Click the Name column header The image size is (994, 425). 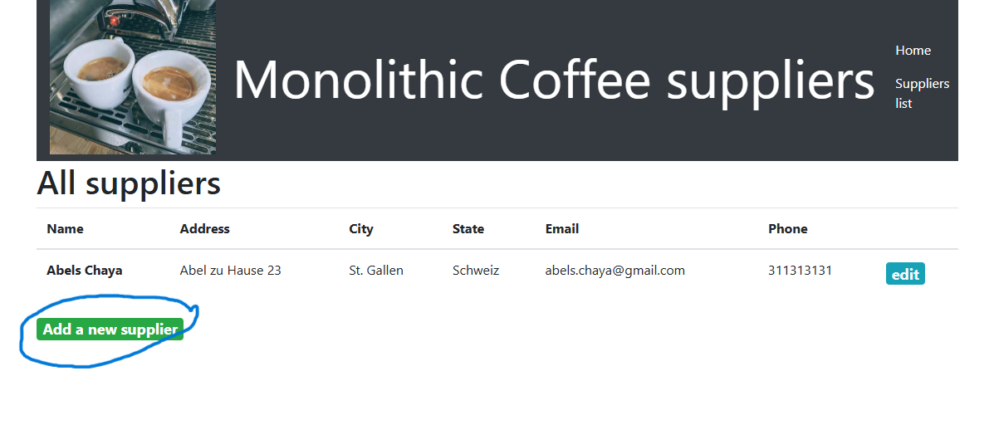[x=65, y=229]
